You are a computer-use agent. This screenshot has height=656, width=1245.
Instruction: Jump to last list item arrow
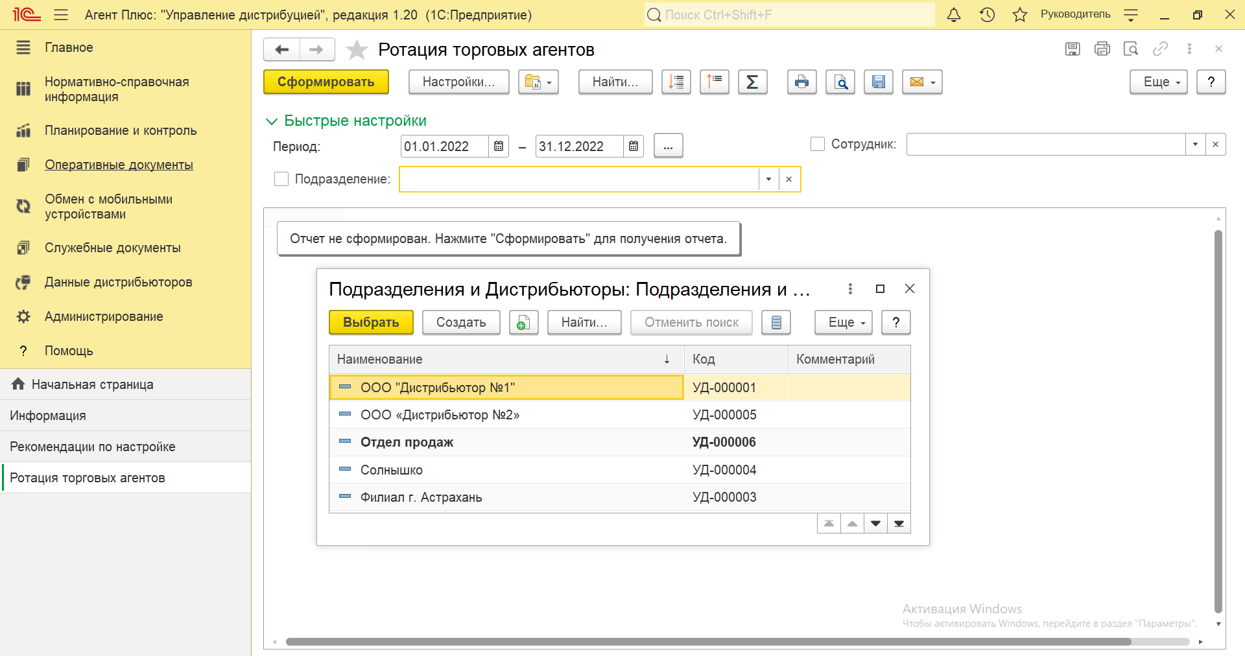(899, 524)
